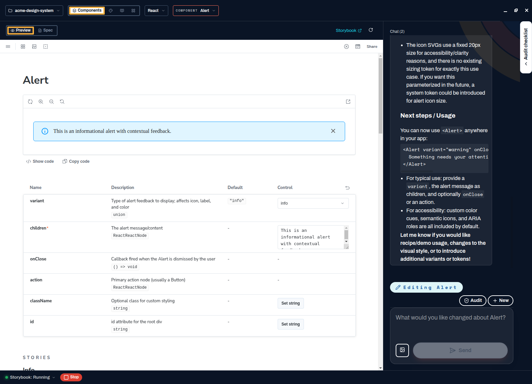Attach an image to the chat message
532x384 pixels.
402,350
